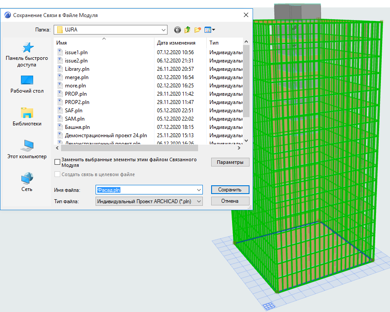Viewport: 390px width, 312px height.
Task: Open Сеть network location
Action: click(x=27, y=182)
